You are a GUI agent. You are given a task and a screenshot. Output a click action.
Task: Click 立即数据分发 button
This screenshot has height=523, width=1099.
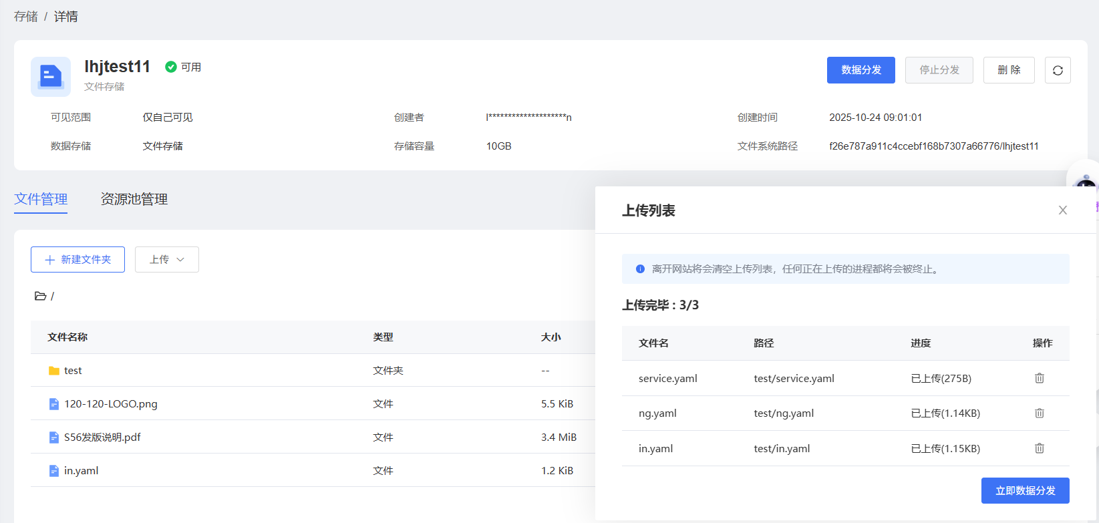click(1025, 491)
